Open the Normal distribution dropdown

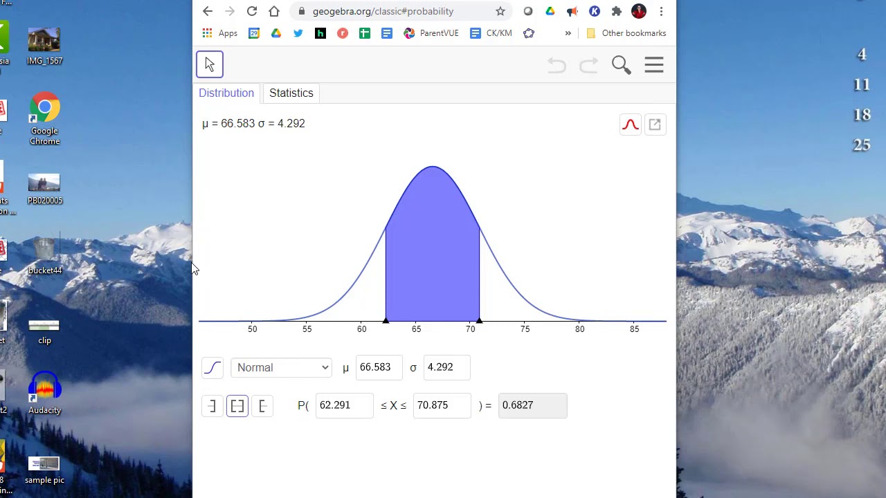282,367
